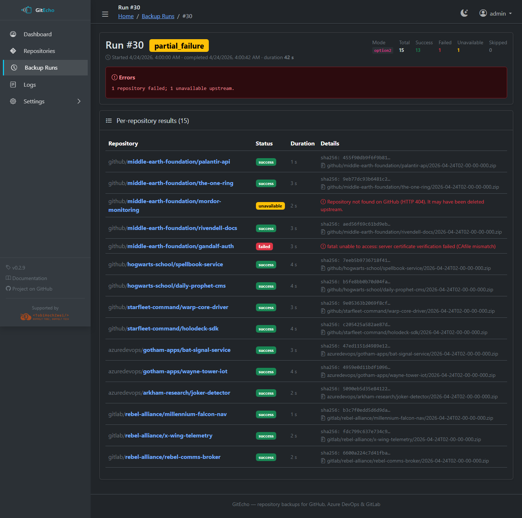
Task: Click the Settings gear icon
Action: pyautogui.click(x=13, y=101)
